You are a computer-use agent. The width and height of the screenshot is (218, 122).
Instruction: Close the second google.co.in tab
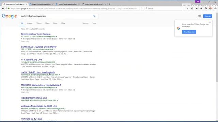click(53, 4)
